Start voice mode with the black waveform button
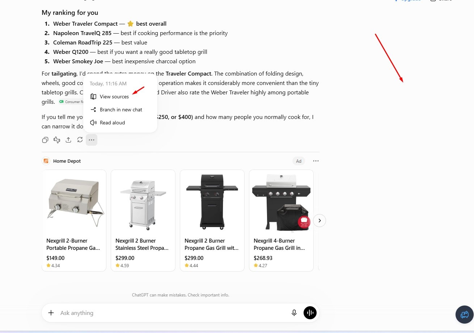This screenshot has height=333, width=474. point(310,313)
